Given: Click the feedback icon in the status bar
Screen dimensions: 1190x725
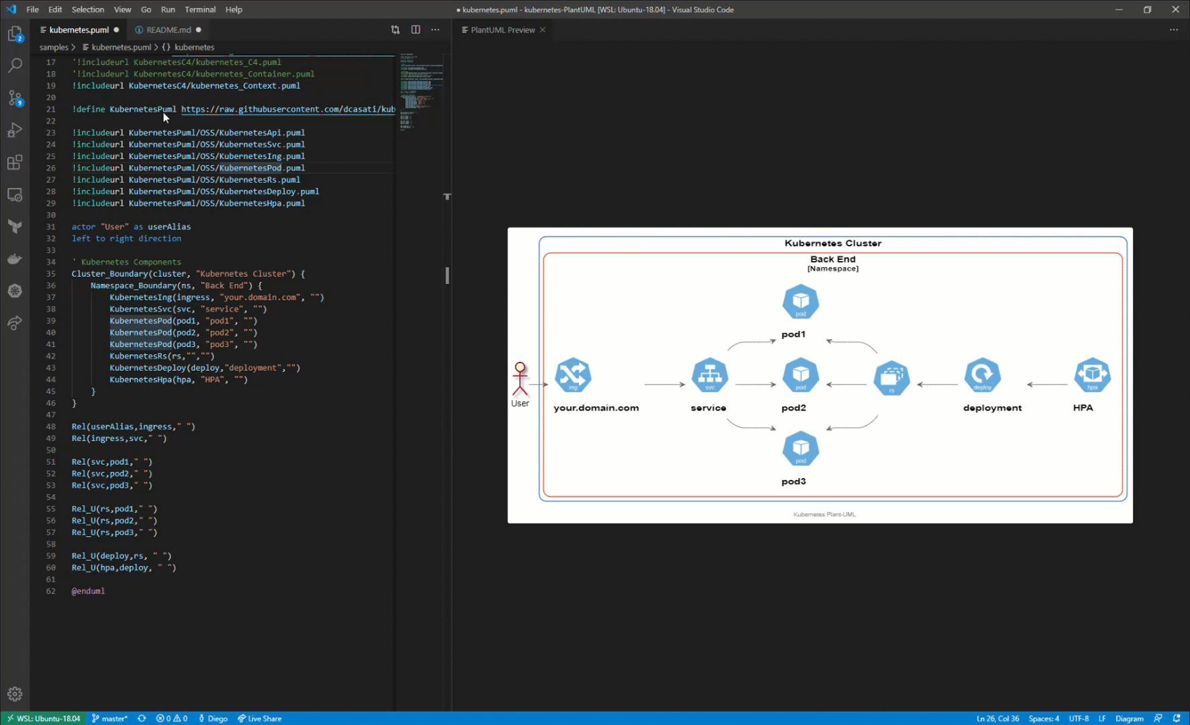Looking at the screenshot, I should point(1158,718).
